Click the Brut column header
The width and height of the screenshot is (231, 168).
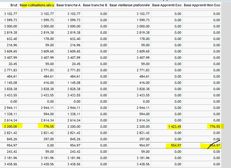pyautogui.click(x=14, y=5)
